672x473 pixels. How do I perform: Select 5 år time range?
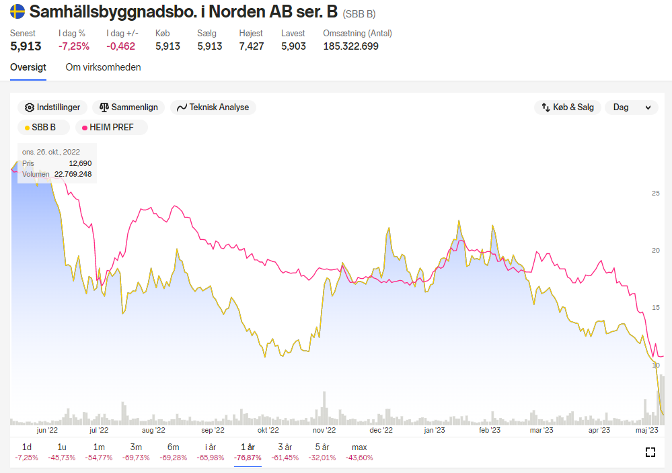[x=322, y=452]
